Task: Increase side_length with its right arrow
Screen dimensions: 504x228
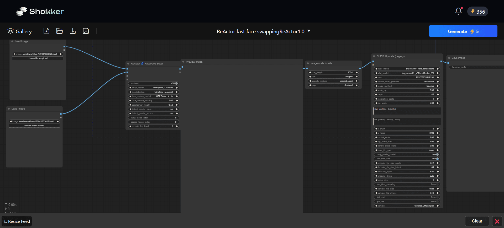Action: [357, 72]
